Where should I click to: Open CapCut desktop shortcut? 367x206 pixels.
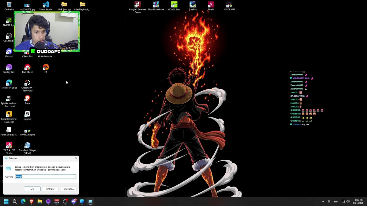point(27,116)
